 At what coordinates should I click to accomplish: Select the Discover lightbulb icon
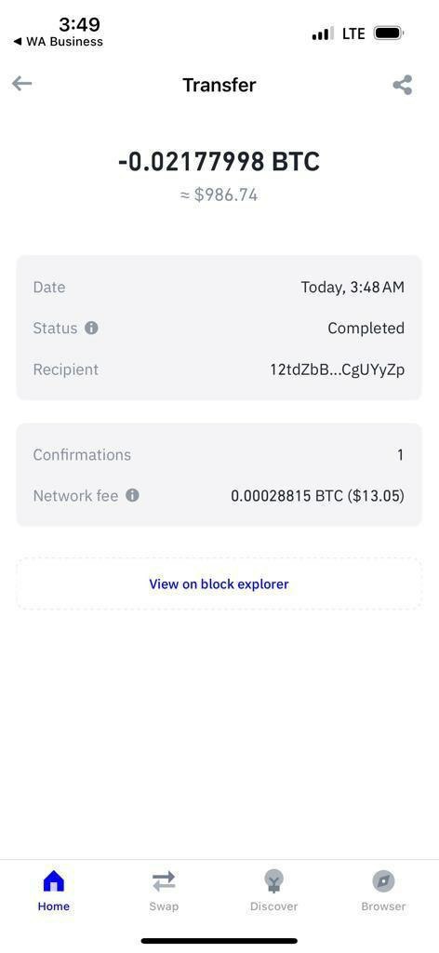[273, 880]
